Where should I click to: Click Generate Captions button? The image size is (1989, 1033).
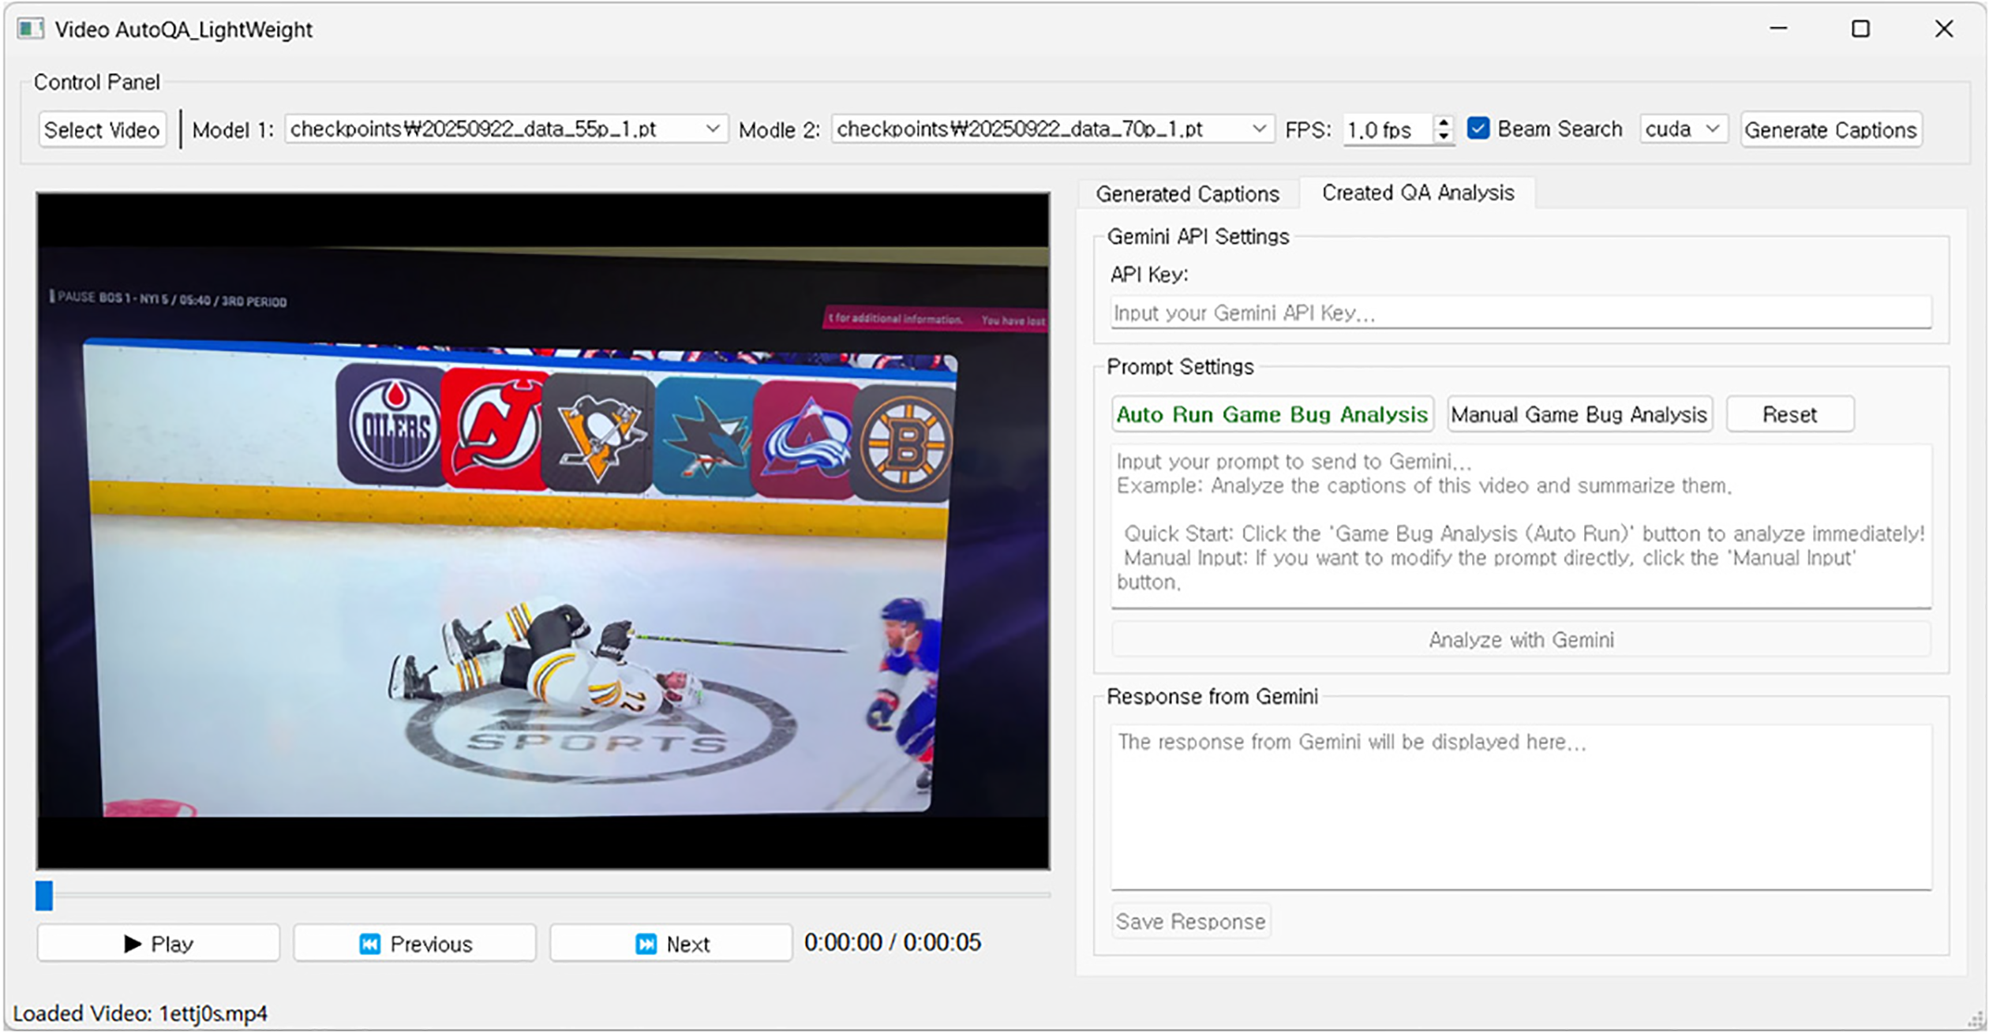click(1830, 130)
